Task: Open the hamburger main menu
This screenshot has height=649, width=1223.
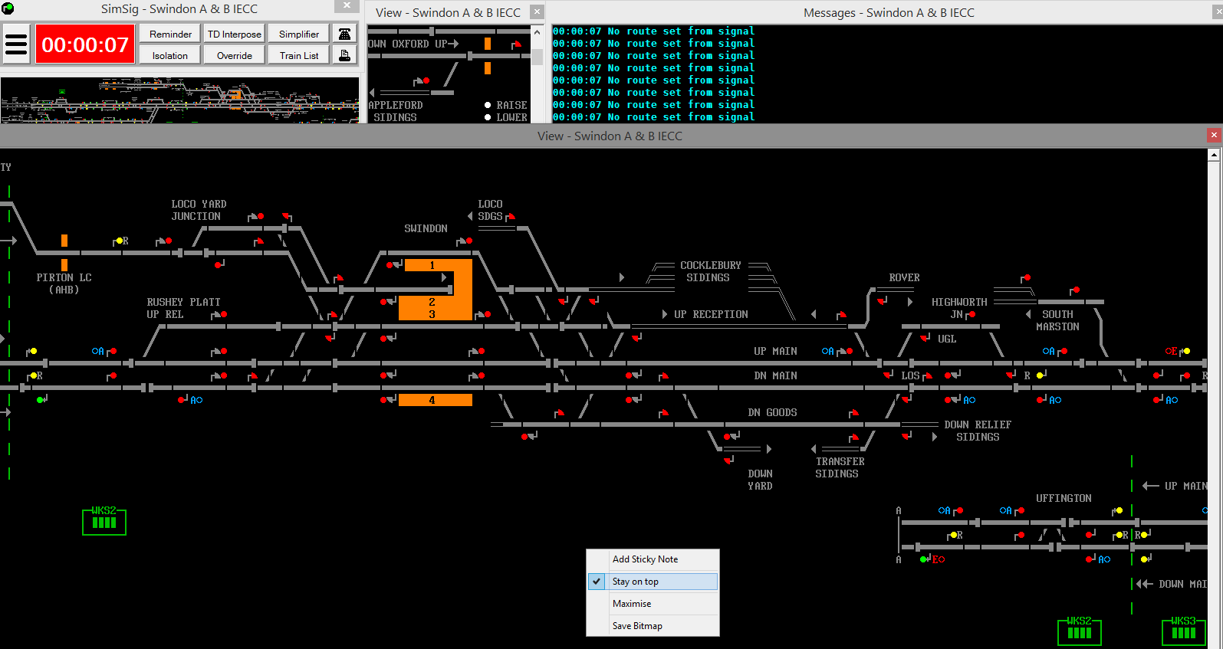Action: (16, 44)
